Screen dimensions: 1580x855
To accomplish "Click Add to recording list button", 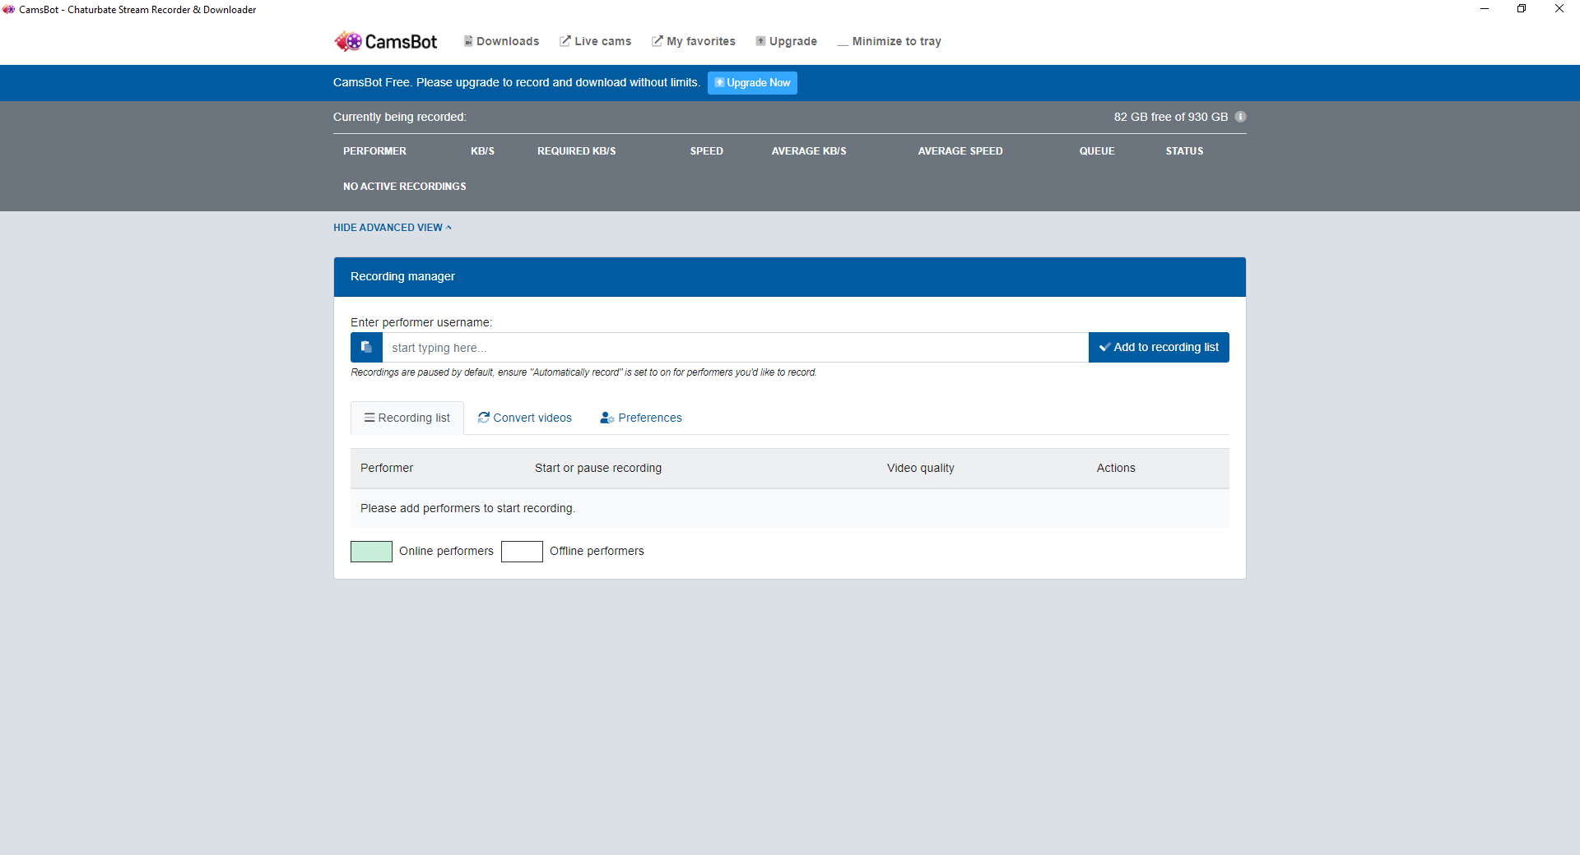I will point(1159,348).
